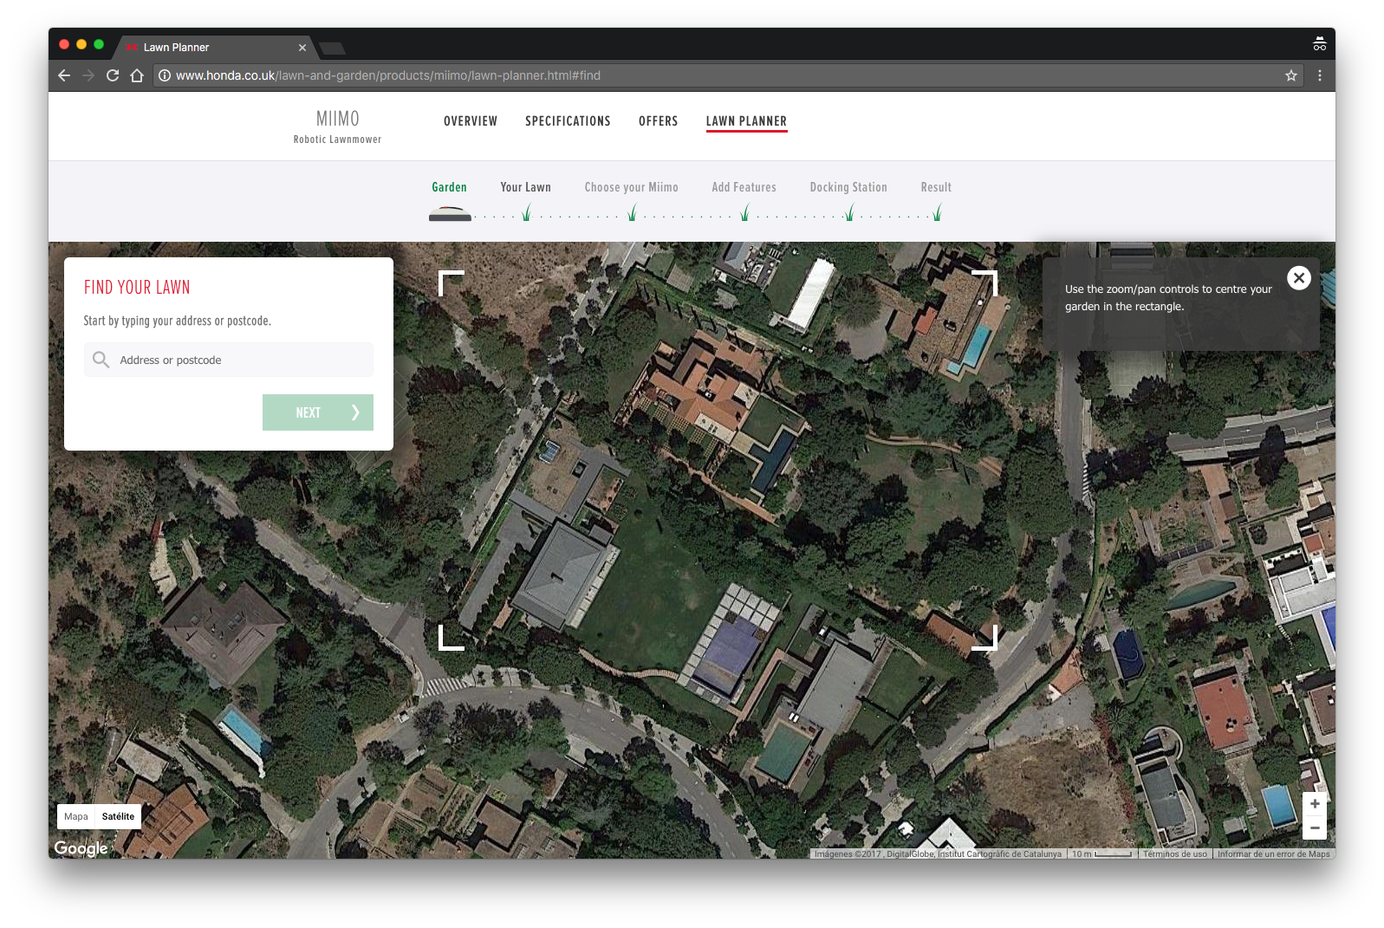Select the Lawn Planner menu item
This screenshot has width=1384, height=928.
tap(746, 121)
